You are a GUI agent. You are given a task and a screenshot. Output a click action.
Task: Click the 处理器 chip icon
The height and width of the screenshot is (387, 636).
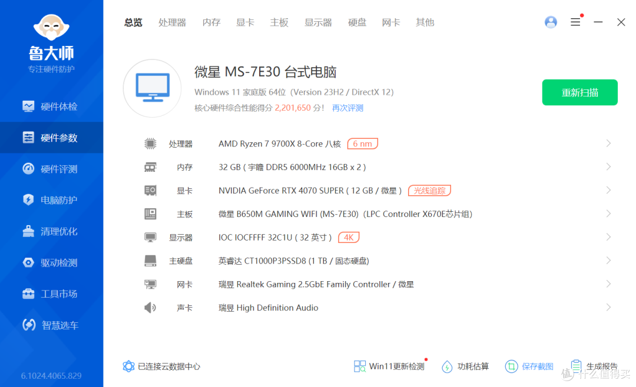tap(150, 144)
